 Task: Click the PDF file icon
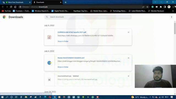click(49, 37)
